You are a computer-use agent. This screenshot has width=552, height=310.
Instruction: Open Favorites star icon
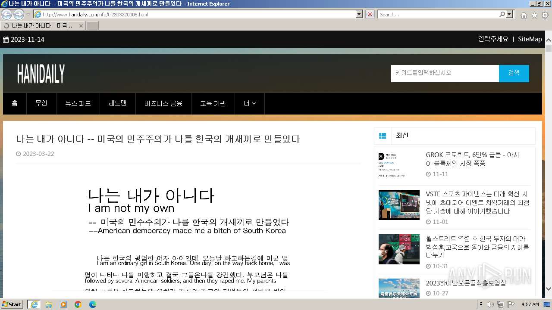(x=534, y=15)
